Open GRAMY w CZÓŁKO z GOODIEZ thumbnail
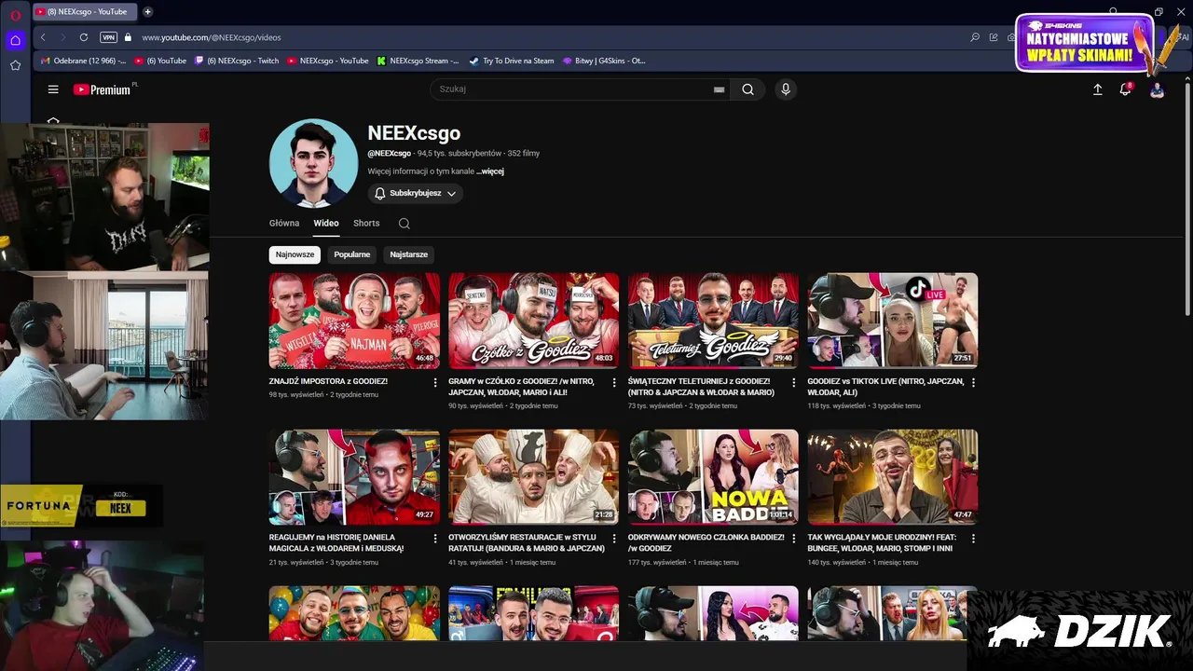 [x=533, y=321]
